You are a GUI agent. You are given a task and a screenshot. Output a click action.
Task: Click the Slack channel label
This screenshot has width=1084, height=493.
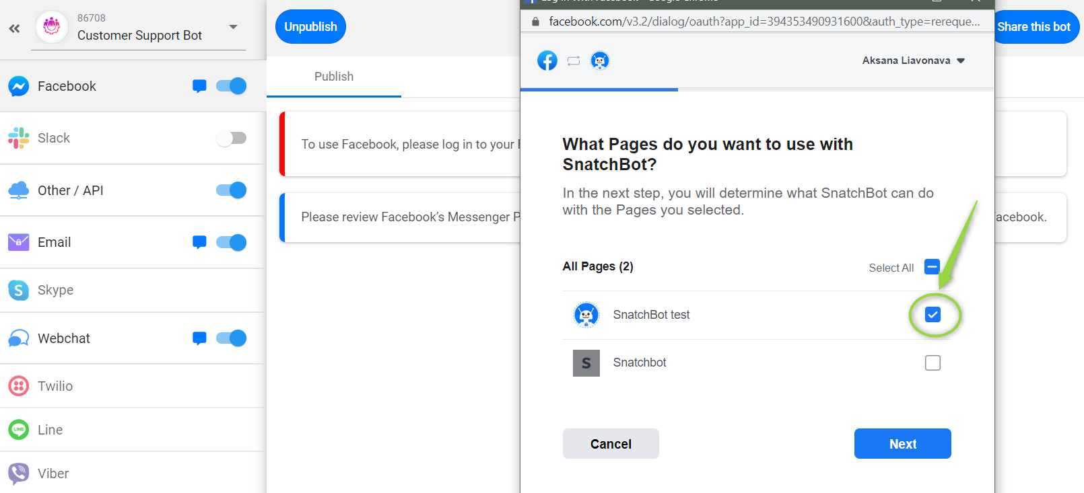click(54, 138)
